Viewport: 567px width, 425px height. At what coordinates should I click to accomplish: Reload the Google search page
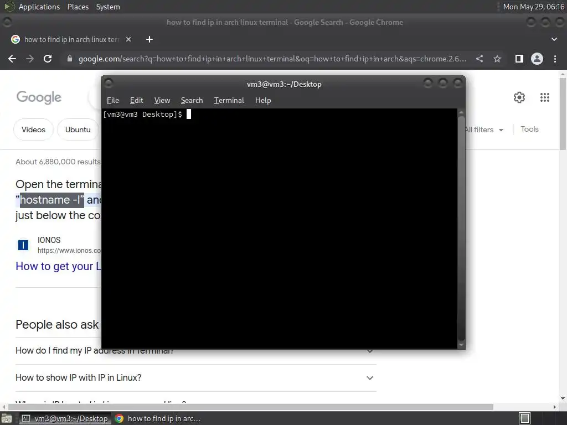point(48,59)
